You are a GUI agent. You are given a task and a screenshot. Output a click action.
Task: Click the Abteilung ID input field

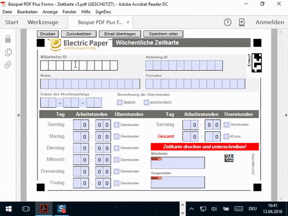coord(184,66)
